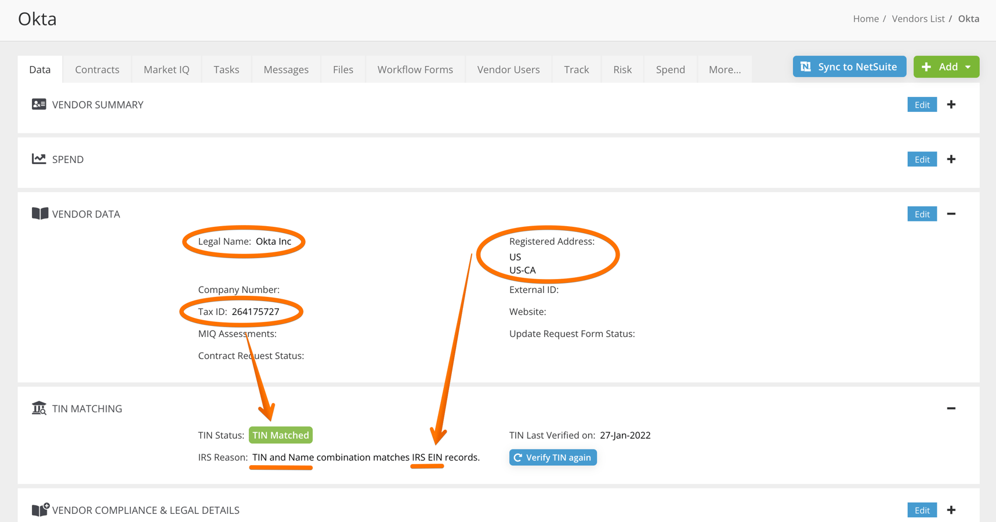
Task: Open the Market IQ tab
Action: point(166,70)
